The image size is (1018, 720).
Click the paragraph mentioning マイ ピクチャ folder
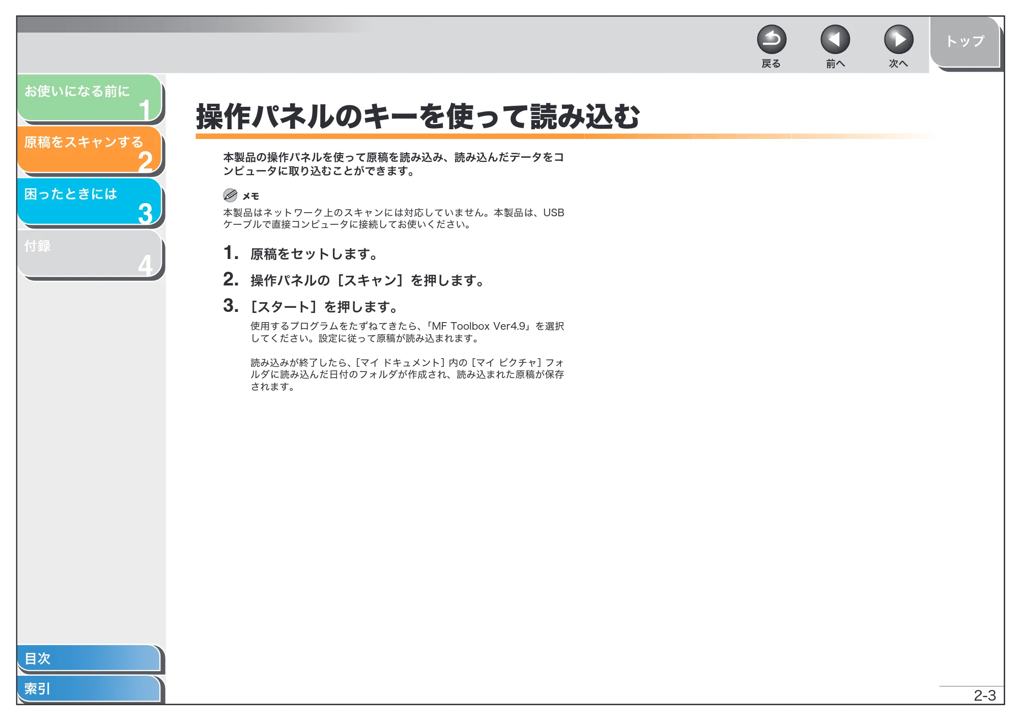[x=407, y=375]
